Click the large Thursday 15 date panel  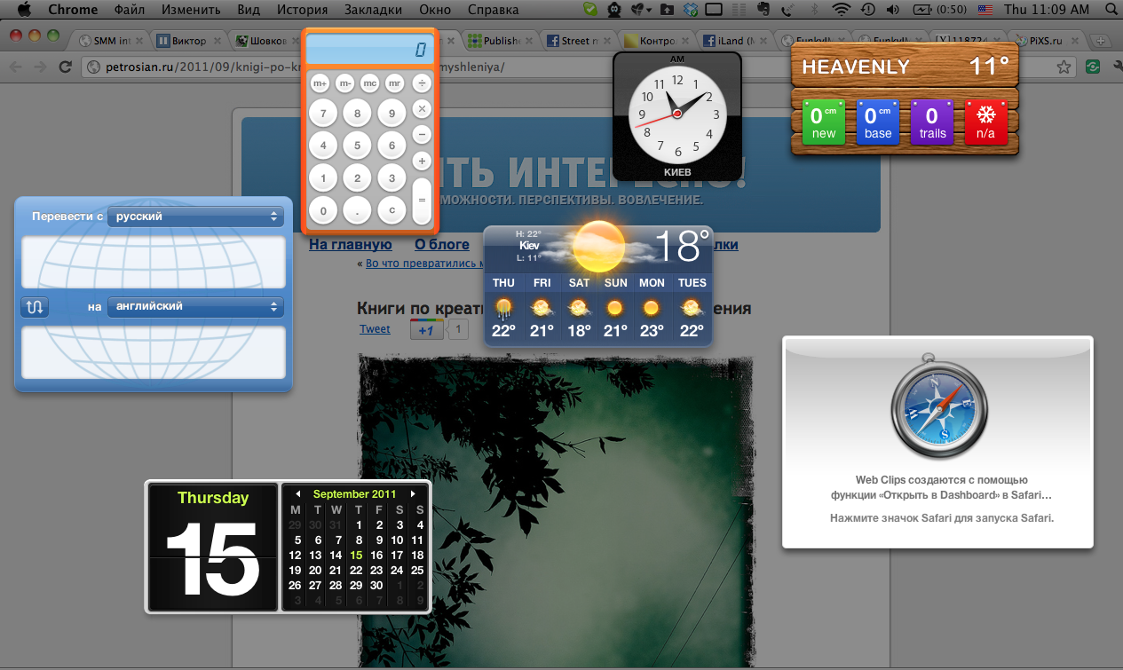[x=212, y=548]
